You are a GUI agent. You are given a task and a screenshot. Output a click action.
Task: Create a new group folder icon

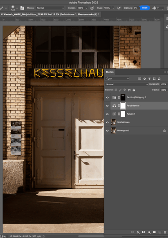[x=155, y=232]
